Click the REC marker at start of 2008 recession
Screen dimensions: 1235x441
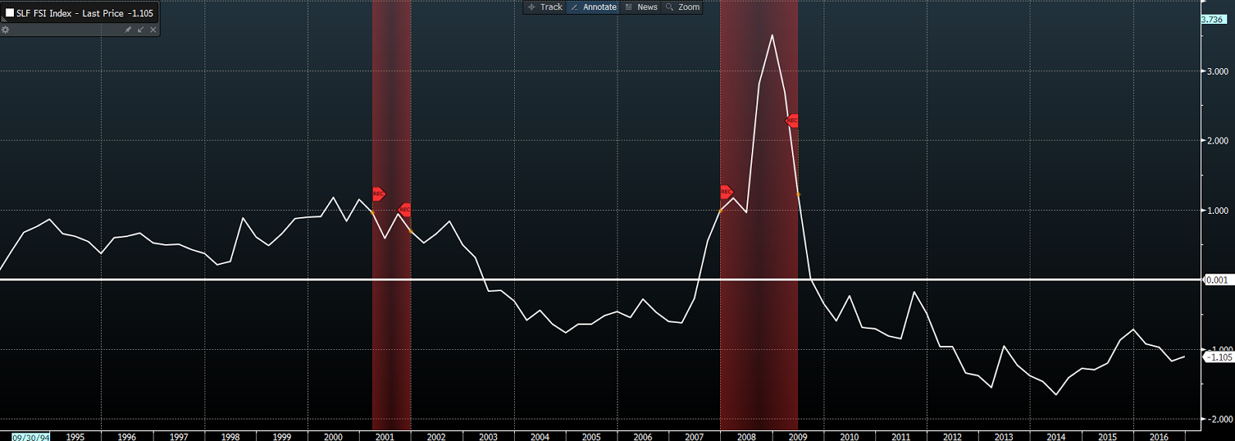click(x=726, y=192)
